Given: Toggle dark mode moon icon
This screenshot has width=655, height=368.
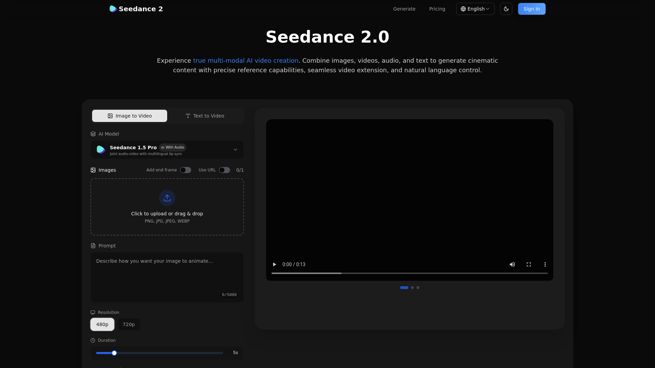Looking at the screenshot, I should (506, 9).
